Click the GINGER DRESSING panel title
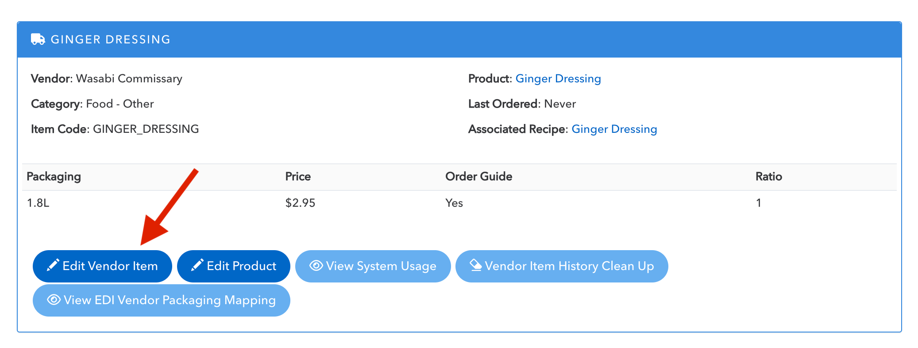The width and height of the screenshot is (918, 348). (111, 39)
